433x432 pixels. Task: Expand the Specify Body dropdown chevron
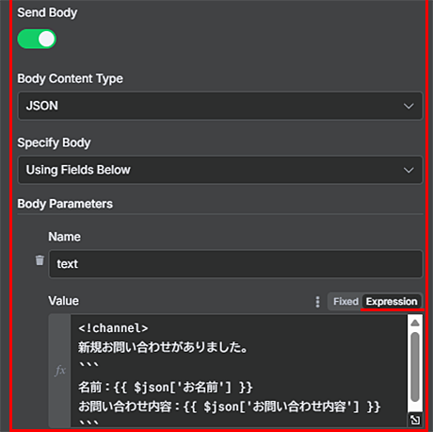point(409,170)
